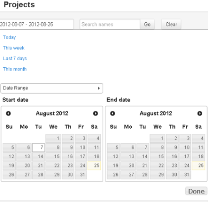The width and height of the screenshot is (208, 202).
Task: Confirm dates with the Done button
Action: (x=196, y=191)
